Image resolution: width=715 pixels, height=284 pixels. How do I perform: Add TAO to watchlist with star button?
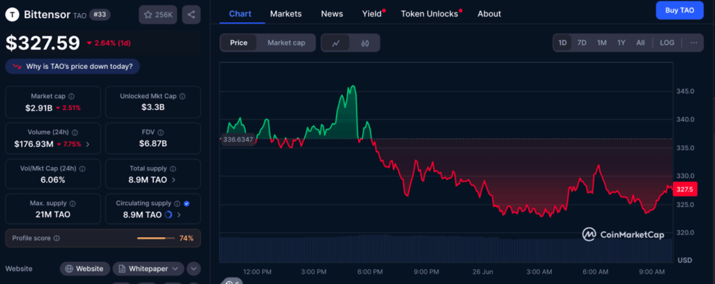(158, 15)
